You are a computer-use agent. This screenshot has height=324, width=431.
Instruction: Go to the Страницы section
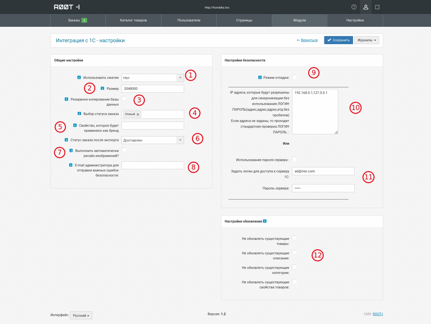point(244,20)
